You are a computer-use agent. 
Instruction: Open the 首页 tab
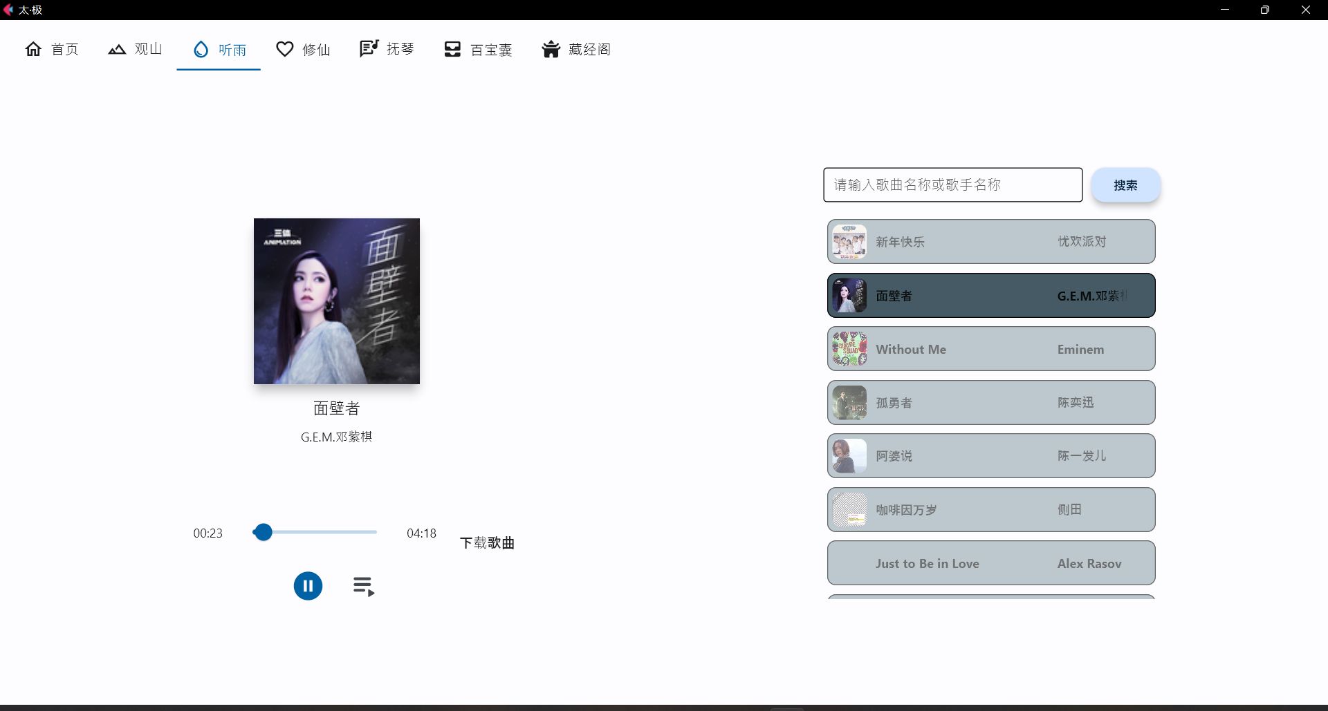(x=52, y=49)
